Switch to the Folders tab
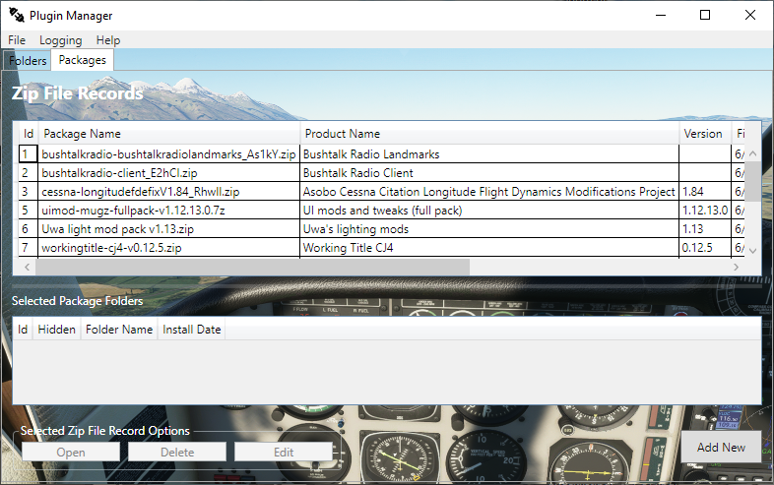This screenshot has height=485, width=774. 28,61
